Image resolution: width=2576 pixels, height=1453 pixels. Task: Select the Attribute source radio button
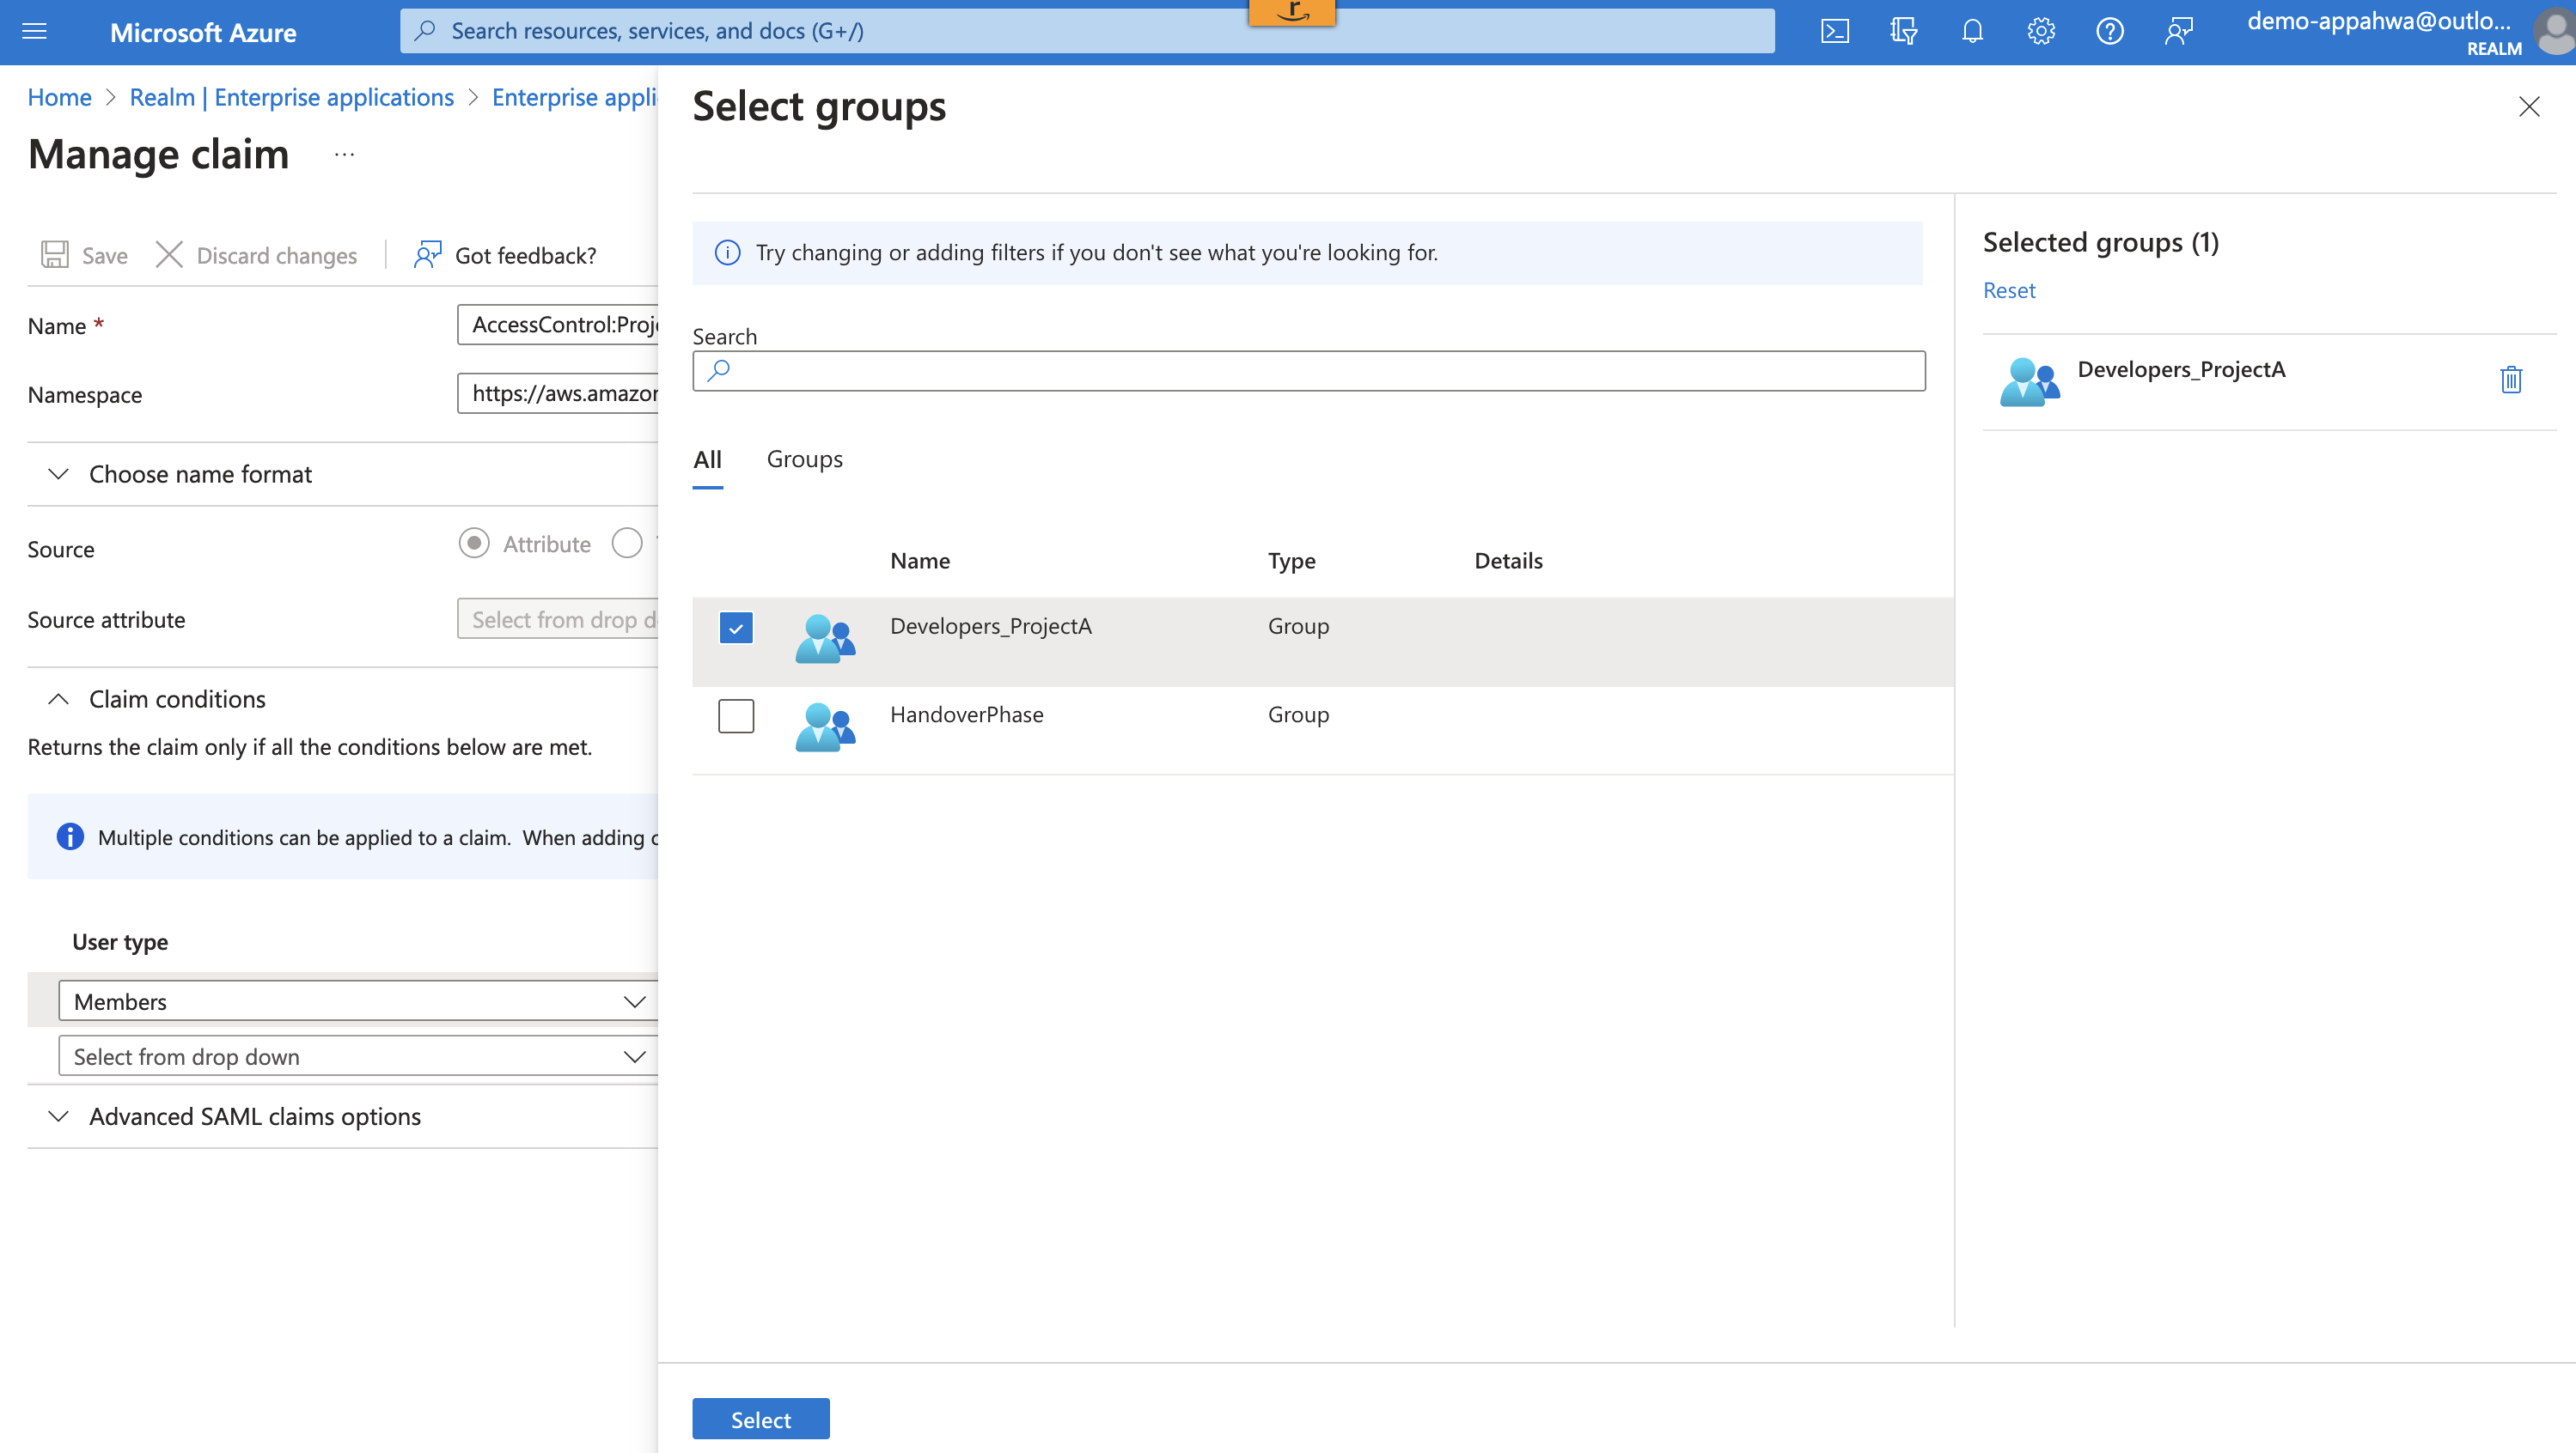(474, 543)
